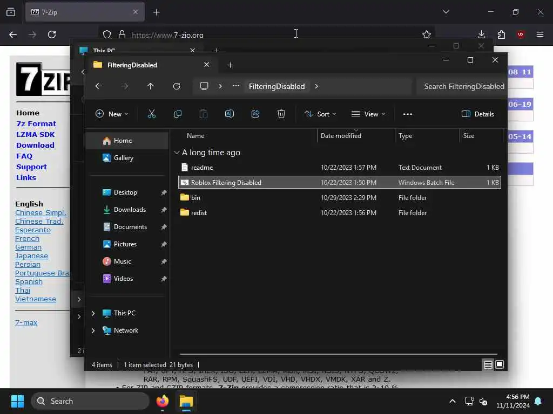Add a new Explorer tab
The image size is (553, 414).
point(230,65)
